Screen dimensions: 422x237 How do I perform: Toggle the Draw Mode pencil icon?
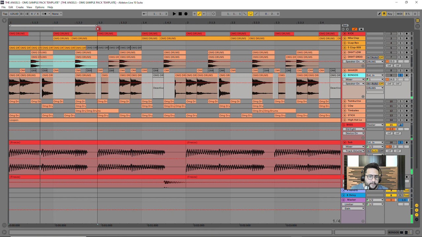(379, 14)
